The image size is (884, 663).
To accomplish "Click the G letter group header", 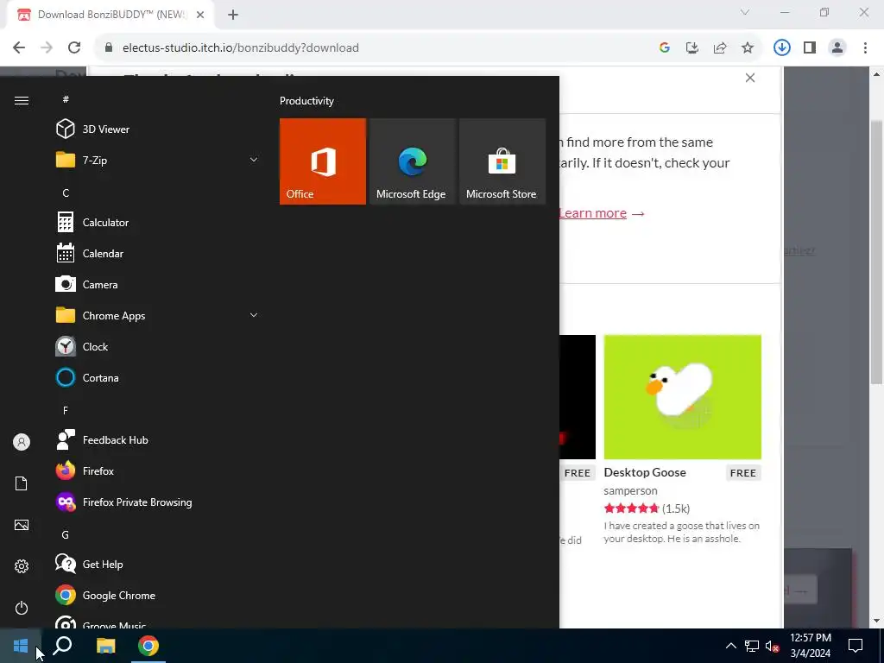I will (x=66, y=534).
